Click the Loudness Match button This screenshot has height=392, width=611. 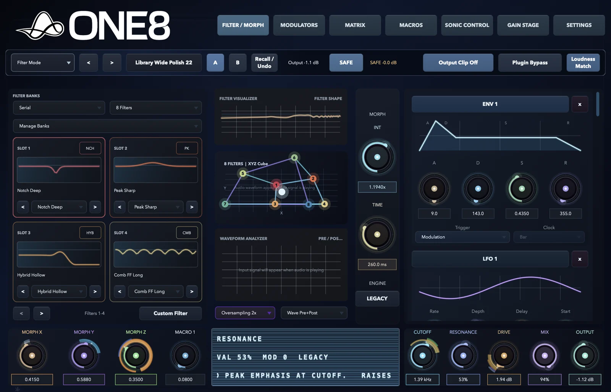click(x=583, y=63)
